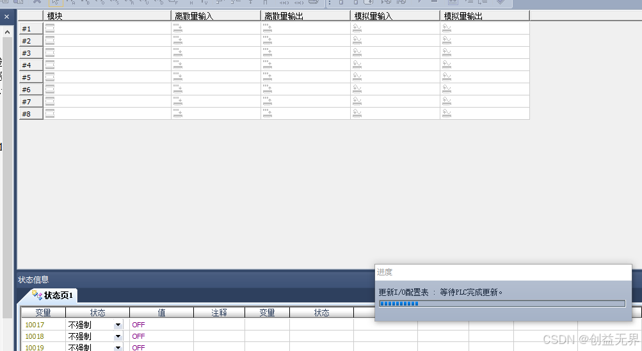
Task: Select discrete output icon in row #6
Action: click(268, 89)
